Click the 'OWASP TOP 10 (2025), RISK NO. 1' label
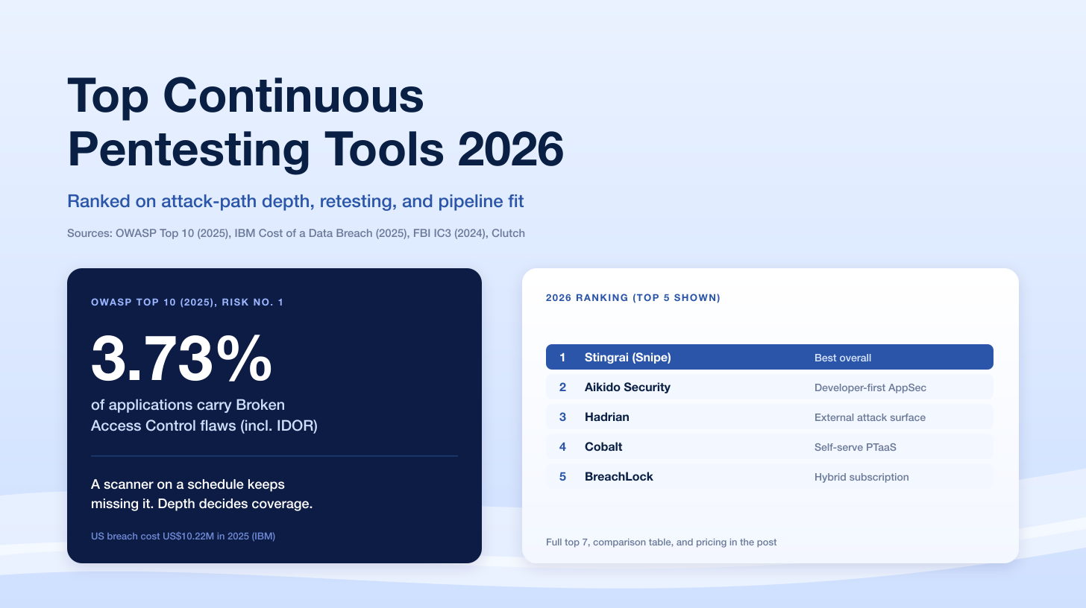 (x=187, y=303)
